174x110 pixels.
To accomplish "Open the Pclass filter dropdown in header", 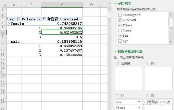I will pyautogui.click(x=39, y=19).
